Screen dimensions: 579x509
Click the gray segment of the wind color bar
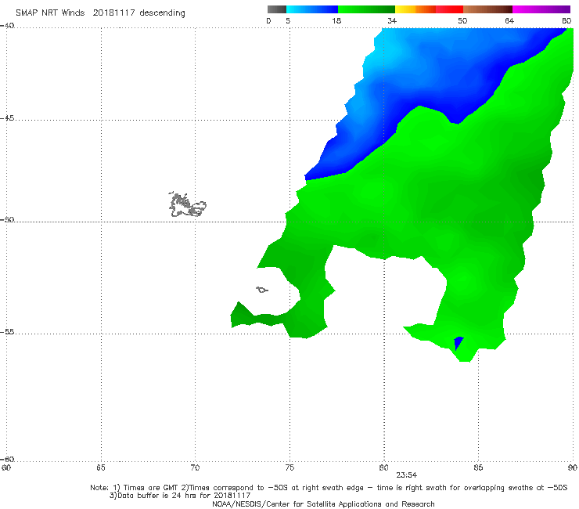tap(276, 9)
